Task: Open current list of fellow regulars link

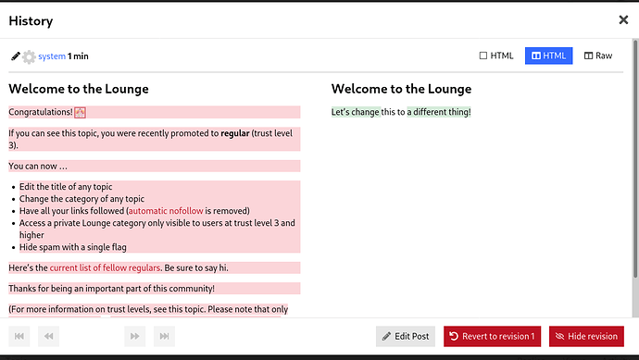Action: 105,268
